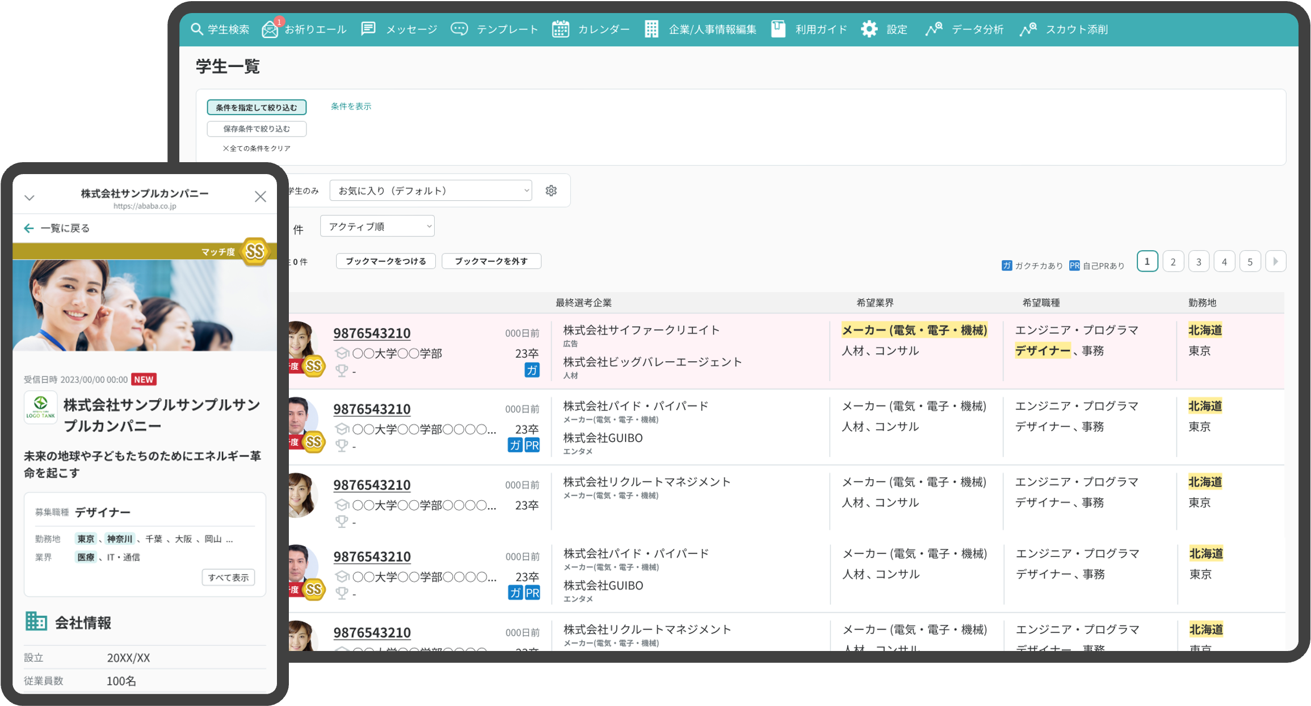
Task: Open the 利用ガイド book icon
Action: (x=778, y=29)
